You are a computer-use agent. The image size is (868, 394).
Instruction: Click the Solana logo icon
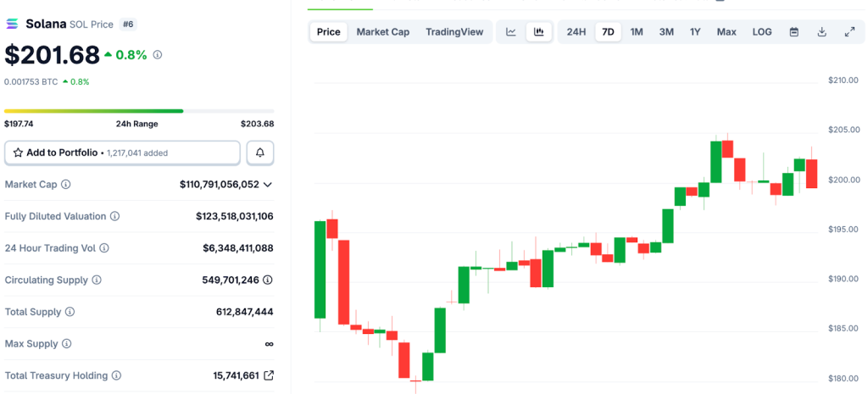(13, 24)
